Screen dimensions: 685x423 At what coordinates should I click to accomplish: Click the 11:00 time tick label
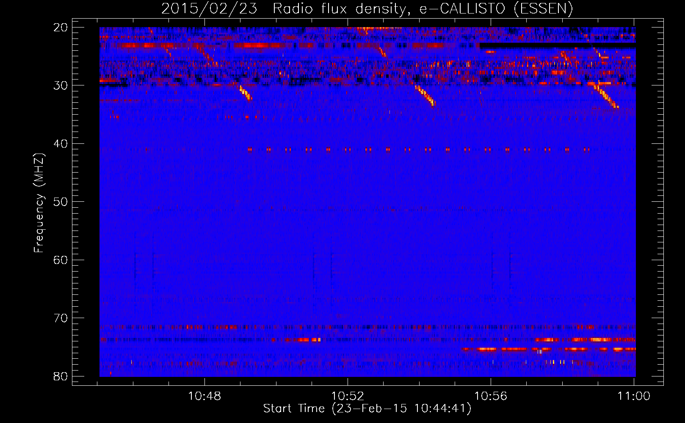(634, 396)
